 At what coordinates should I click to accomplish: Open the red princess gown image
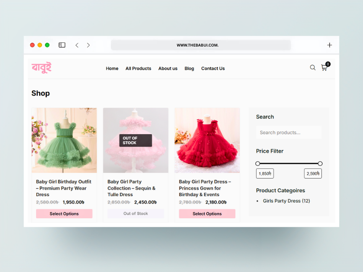click(207, 140)
